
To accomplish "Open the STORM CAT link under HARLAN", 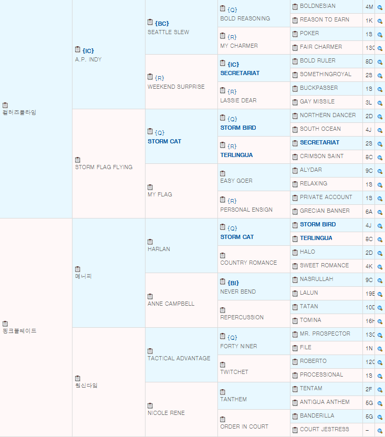I will (x=237, y=237).
